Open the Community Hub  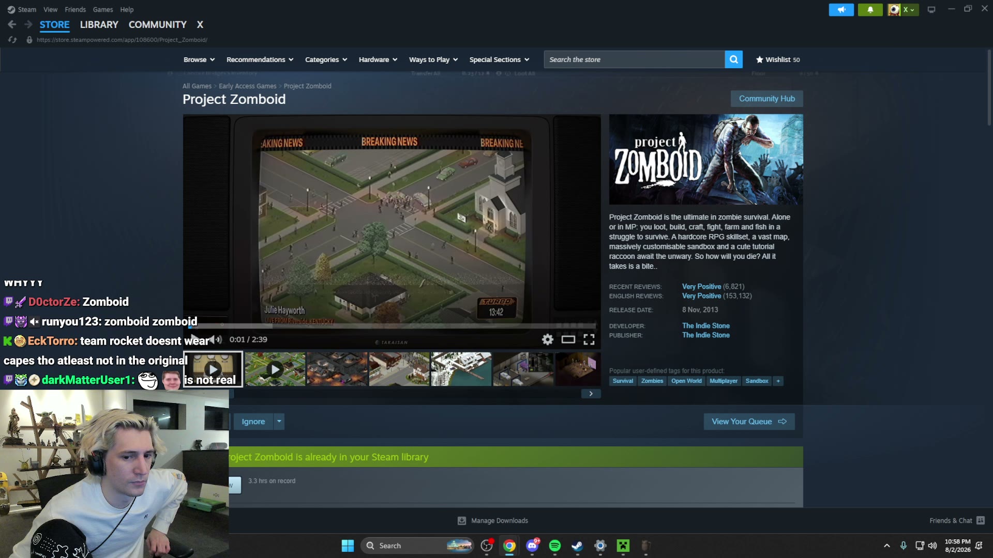[767, 99]
